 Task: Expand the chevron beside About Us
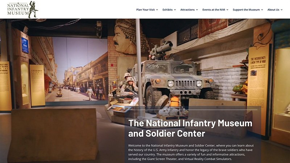coord(282,10)
